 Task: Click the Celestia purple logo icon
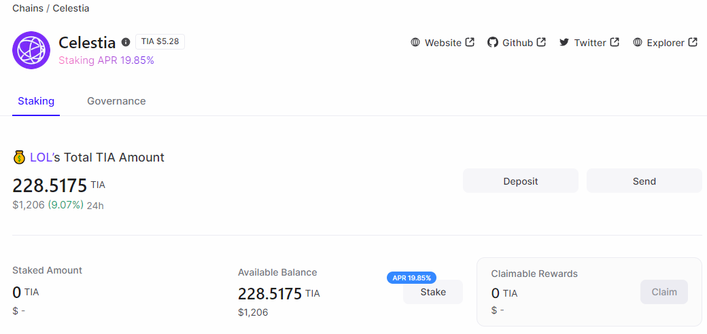[x=31, y=50]
